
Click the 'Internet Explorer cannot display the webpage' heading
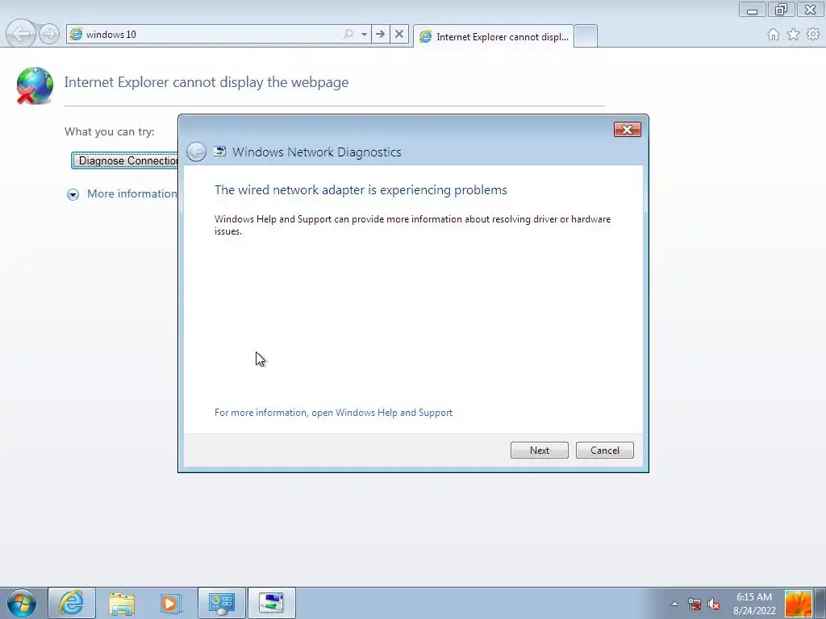tap(206, 82)
